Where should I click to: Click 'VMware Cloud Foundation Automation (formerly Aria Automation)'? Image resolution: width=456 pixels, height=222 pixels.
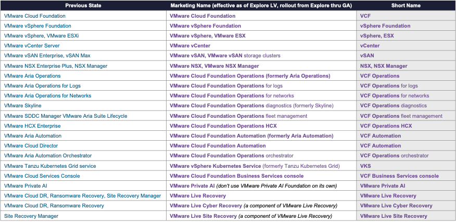(261, 136)
